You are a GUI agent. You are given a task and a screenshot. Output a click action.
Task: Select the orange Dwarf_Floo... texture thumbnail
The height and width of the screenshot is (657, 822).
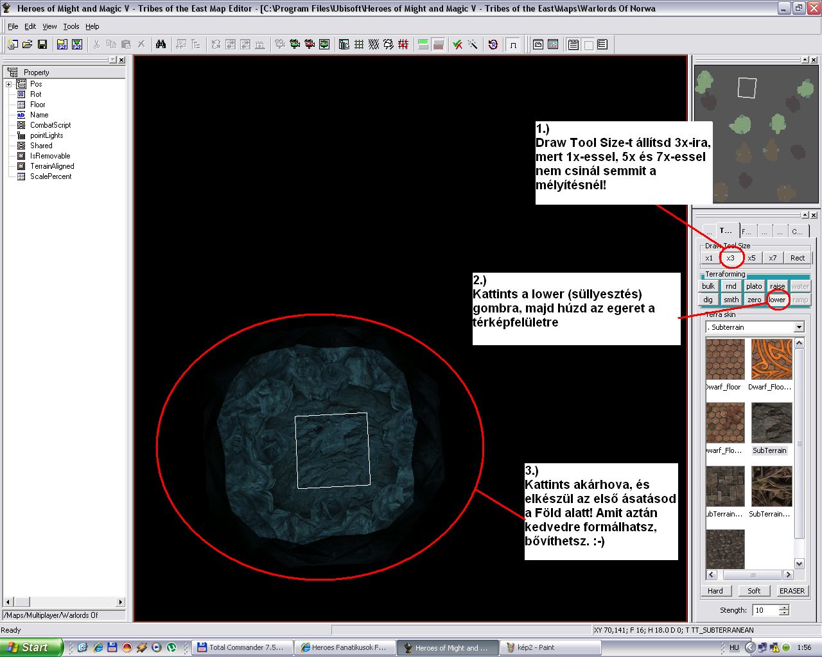771,359
